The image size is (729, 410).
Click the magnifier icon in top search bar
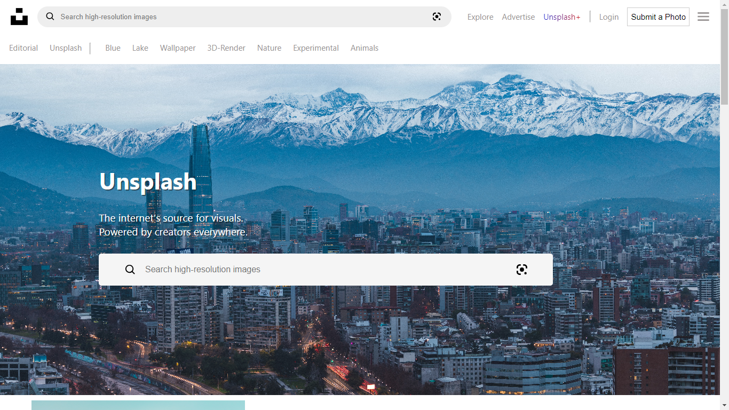pyautogui.click(x=50, y=17)
